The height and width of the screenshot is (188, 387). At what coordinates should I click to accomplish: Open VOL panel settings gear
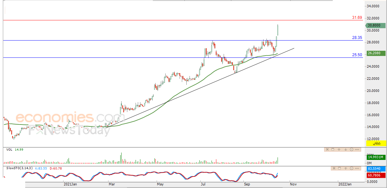coord(352,149)
